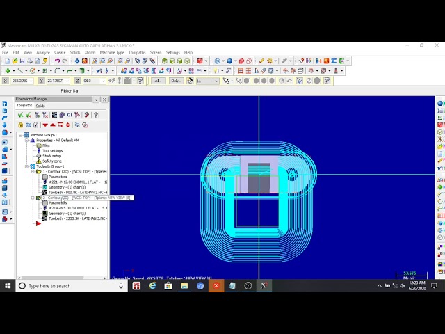Click the New file icon
The image size is (445, 334).
click(x=7, y=61)
